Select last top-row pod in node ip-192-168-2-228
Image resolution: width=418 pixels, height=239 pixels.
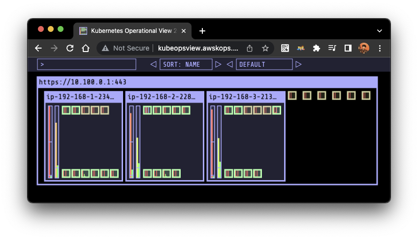(186, 110)
